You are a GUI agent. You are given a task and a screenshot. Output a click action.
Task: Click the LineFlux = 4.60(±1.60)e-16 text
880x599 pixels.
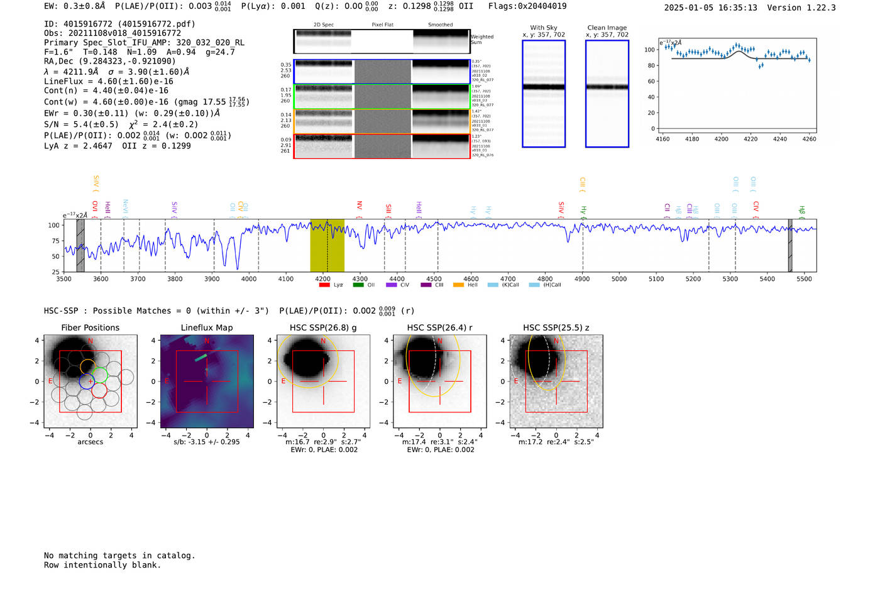pyautogui.click(x=109, y=82)
